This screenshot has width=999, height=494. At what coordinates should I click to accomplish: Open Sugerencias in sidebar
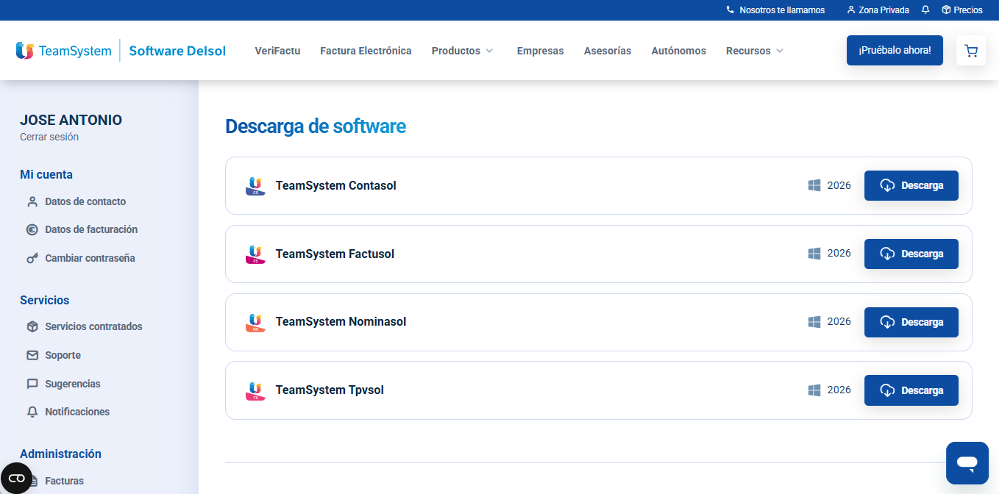73,384
